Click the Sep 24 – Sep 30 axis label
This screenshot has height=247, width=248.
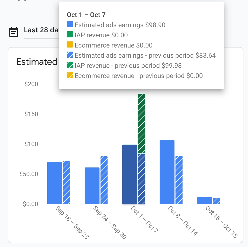pos(110,223)
